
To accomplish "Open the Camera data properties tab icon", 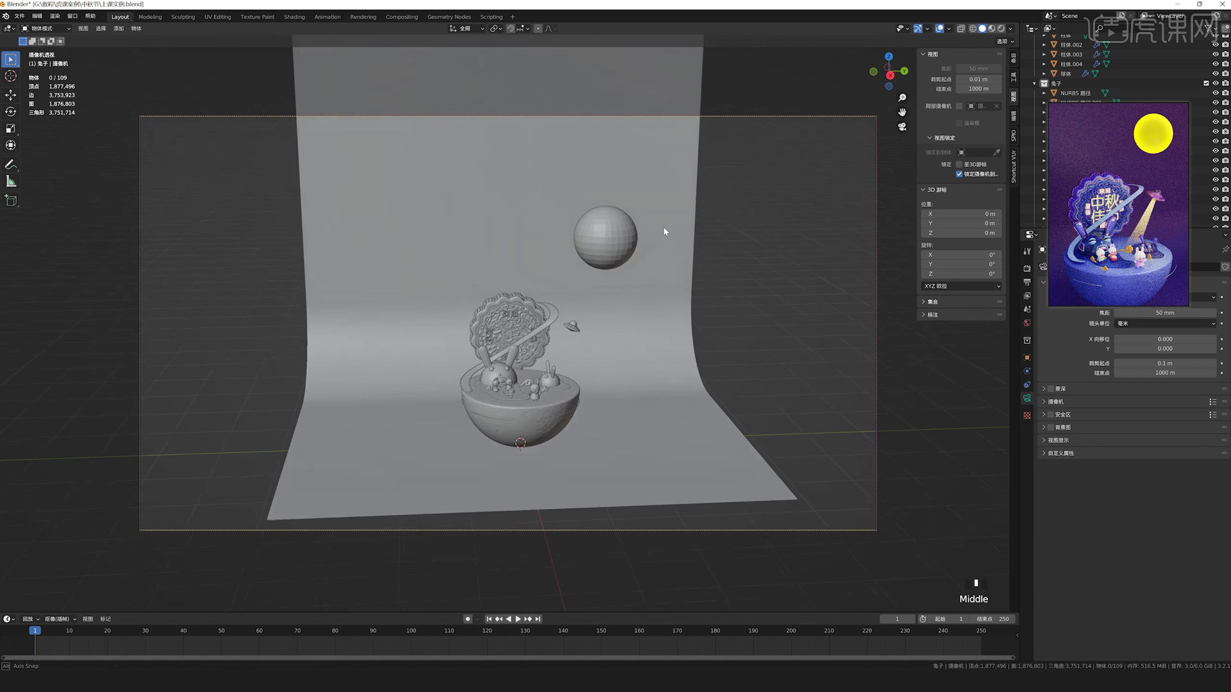I will [x=1027, y=399].
